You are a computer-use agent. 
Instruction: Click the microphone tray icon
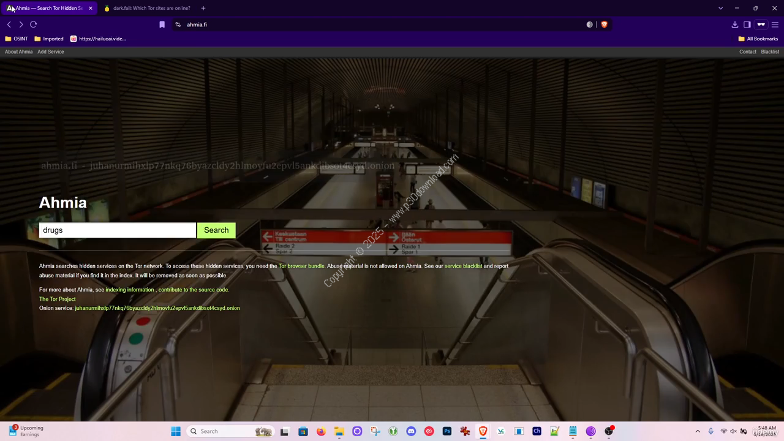coord(710,431)
